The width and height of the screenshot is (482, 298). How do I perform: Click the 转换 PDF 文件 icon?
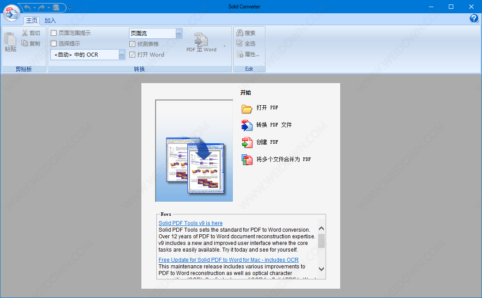point(247,126)
